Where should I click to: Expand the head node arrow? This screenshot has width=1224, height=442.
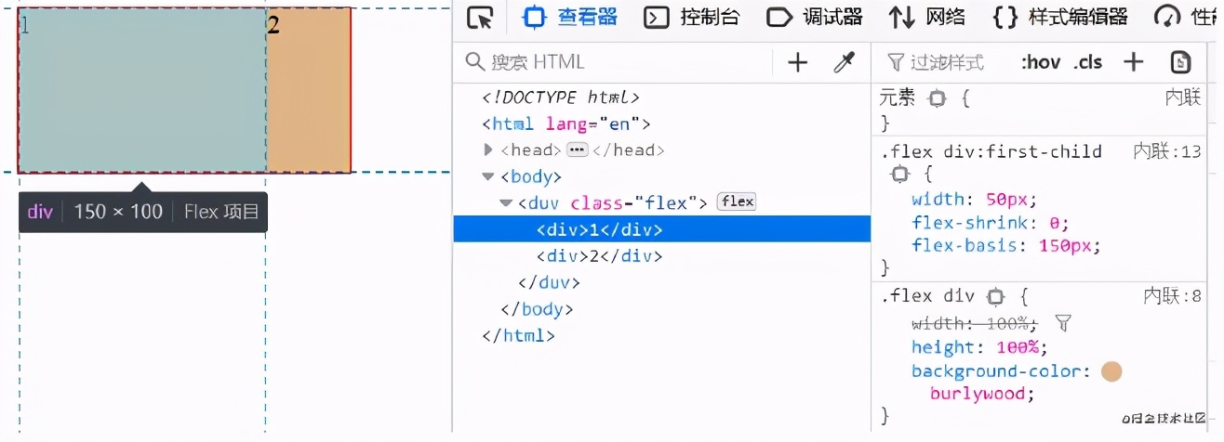(x=489, y=149)
